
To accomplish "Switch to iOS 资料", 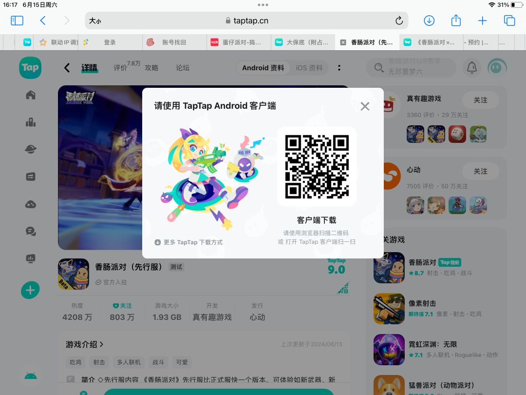I will click(x=309, y=68).
